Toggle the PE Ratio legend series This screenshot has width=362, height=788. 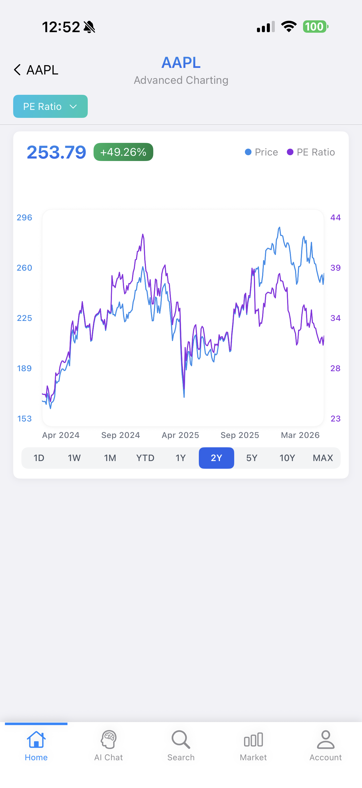(311, 152)
